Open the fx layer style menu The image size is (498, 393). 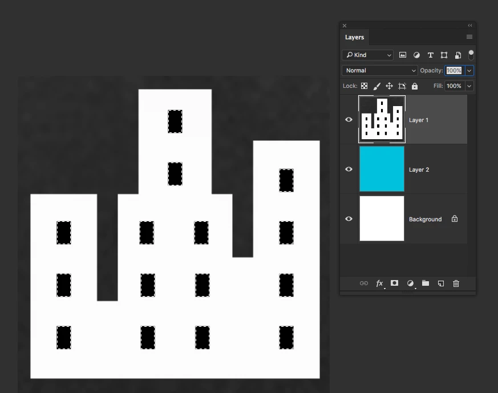(x=379, y=283)
